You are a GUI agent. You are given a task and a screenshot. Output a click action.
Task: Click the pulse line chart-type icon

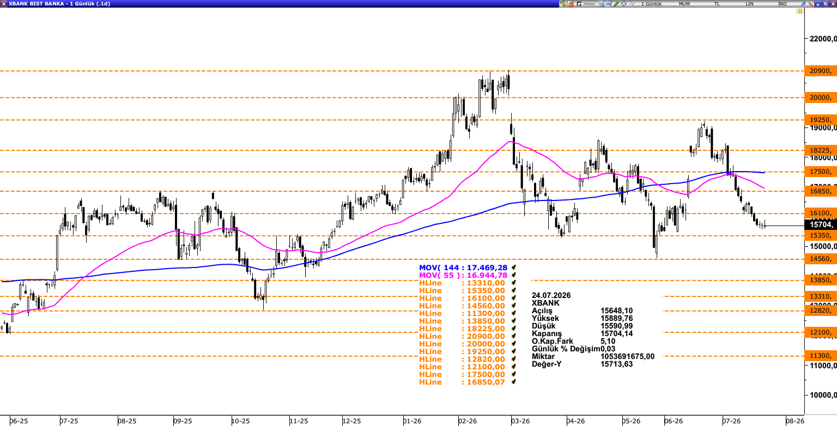(x=631, y=4)
